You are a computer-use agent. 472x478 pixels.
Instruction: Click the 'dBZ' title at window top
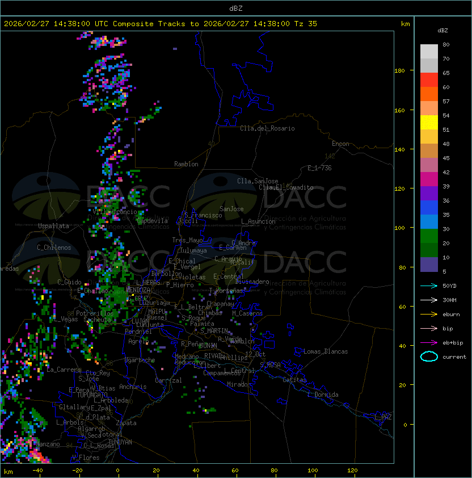pos(236,8)
